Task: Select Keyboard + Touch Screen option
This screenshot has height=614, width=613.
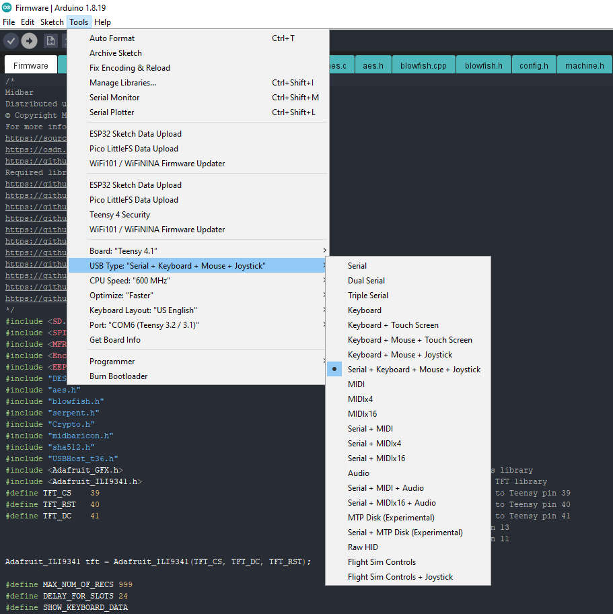Action: [408, 325]
